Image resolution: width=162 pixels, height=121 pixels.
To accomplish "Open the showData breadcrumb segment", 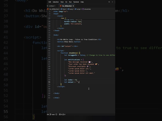I will pos(87,9).
